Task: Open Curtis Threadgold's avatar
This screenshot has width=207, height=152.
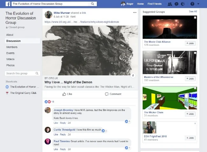Action: [x=48, y=130]
